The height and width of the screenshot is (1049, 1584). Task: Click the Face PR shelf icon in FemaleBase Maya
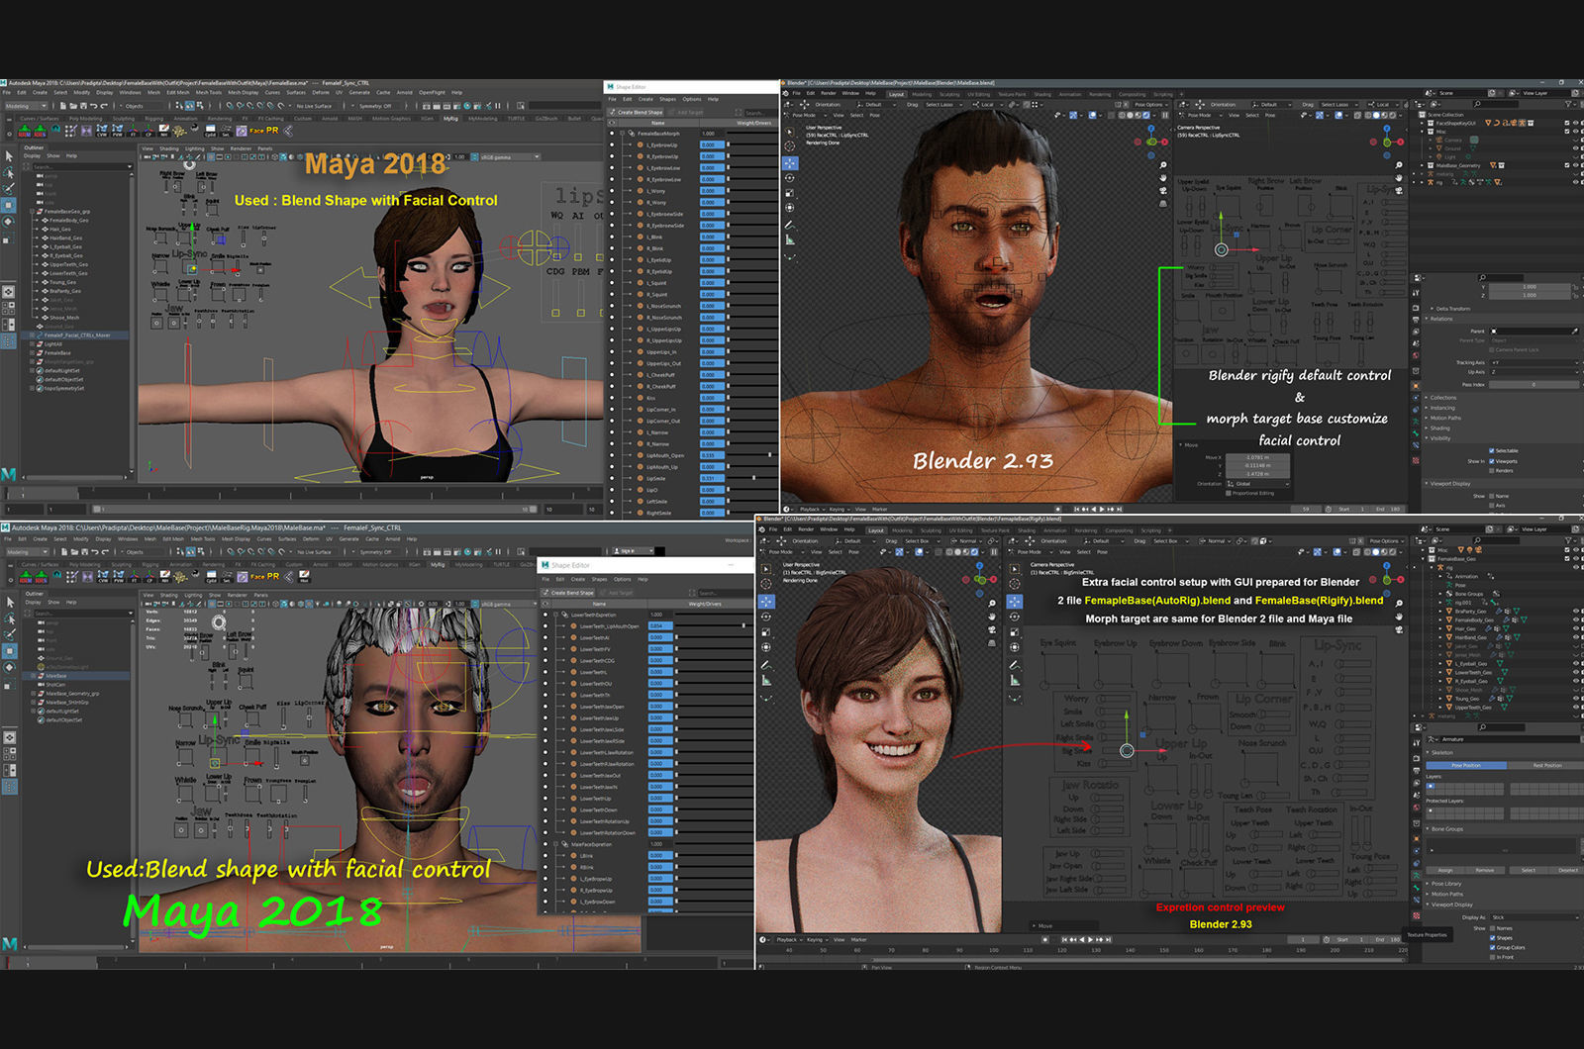coord(264,131)
